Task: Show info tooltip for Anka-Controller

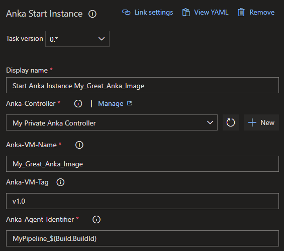Action: pyautogui.click(x=78, y=104)
